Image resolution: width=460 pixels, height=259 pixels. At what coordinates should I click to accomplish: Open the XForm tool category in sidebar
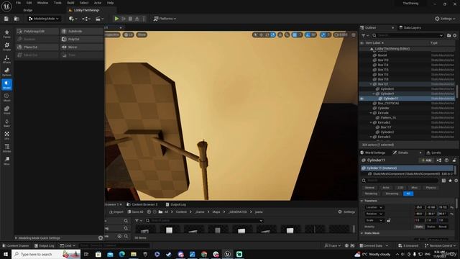point(6,59)
